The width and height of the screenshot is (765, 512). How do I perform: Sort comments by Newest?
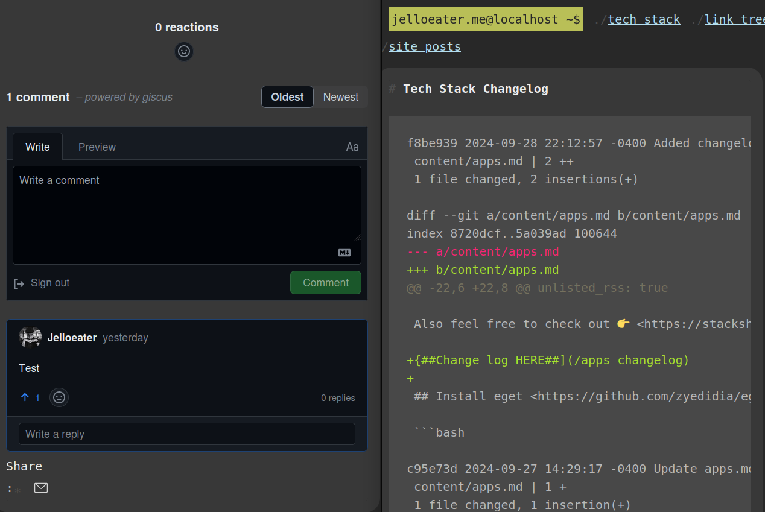pyautogui.click(x=341, y=97)
